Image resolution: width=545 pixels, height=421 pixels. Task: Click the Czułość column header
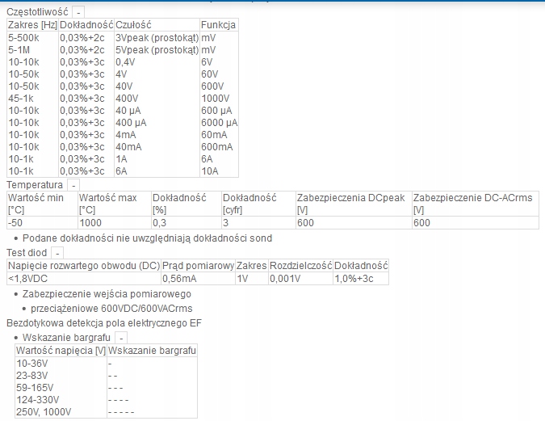(x=157, y=25)
